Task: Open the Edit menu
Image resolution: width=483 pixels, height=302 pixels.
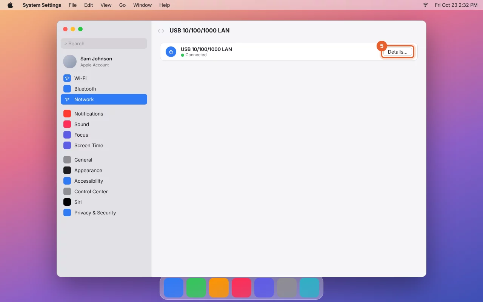Action: pyautogui.click(x=89, y=5)
